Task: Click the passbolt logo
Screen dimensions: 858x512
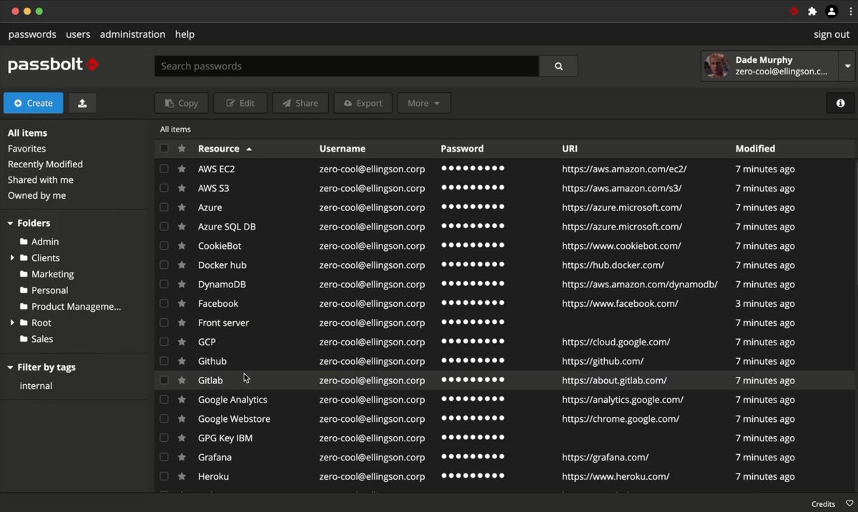Action: 53,65
